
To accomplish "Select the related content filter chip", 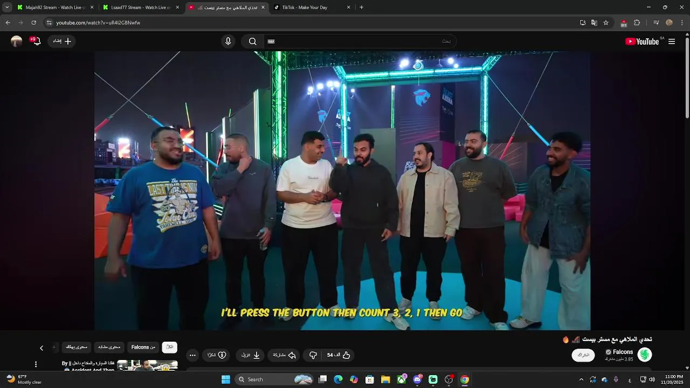I will point(109,347).
